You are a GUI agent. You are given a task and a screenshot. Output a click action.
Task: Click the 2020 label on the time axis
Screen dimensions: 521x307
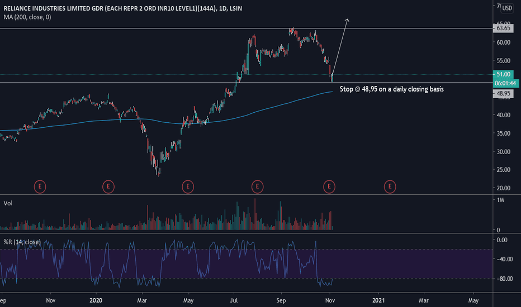pos(96,300)
